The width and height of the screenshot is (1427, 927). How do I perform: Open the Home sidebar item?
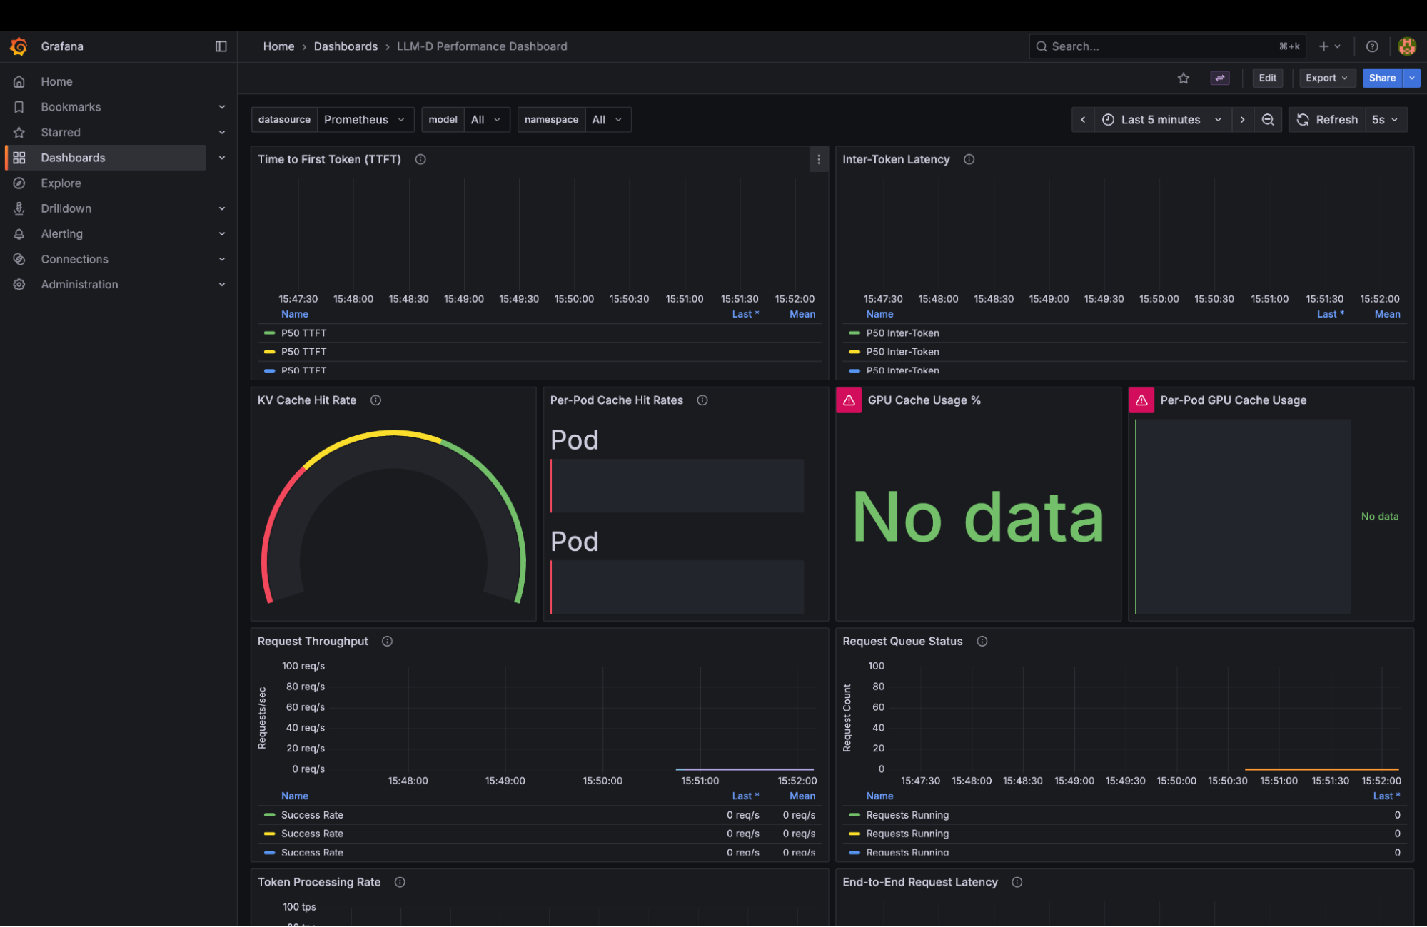56,81
